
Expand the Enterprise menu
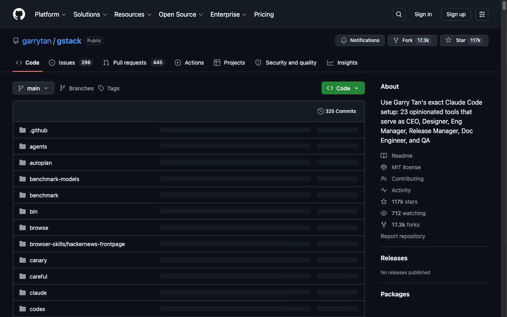coord(229,14)
